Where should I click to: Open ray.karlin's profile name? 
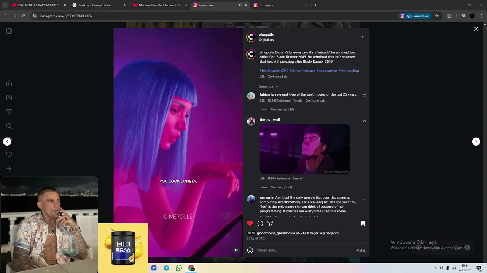(x=267, y=198)
